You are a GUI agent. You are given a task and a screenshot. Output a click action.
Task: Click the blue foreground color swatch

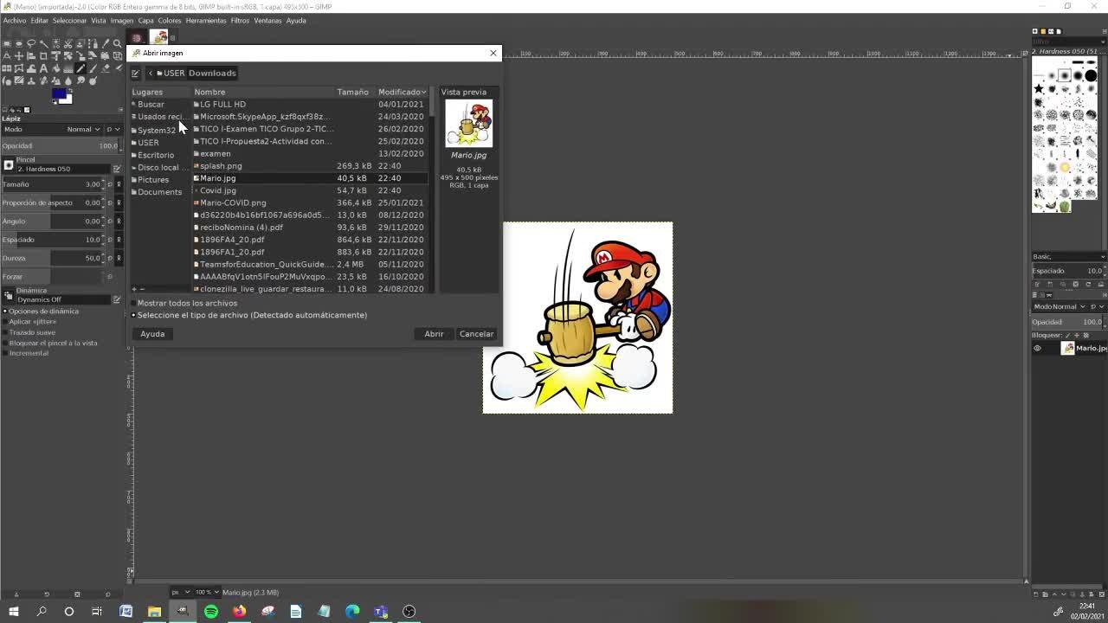[x=59, y=93]
